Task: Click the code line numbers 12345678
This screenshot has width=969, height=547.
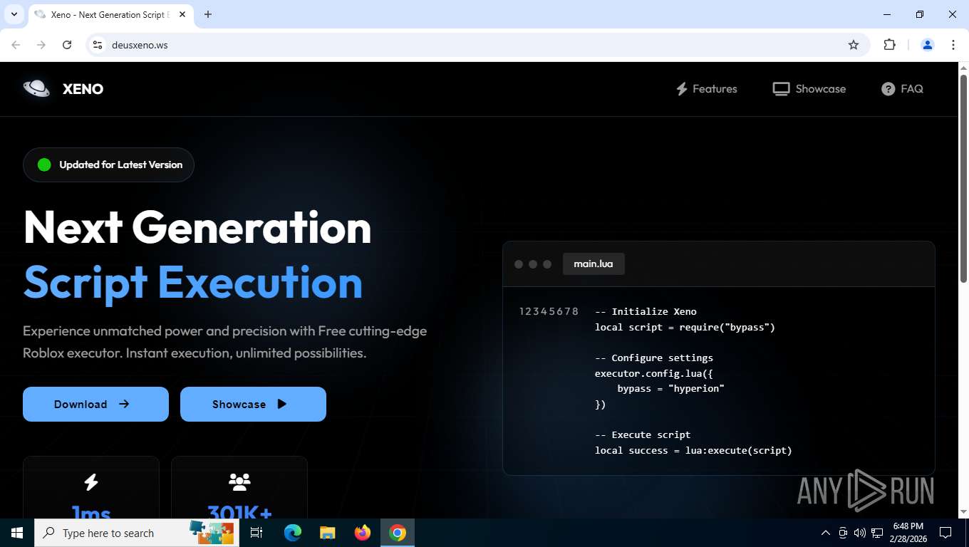Action: point(549,311)
